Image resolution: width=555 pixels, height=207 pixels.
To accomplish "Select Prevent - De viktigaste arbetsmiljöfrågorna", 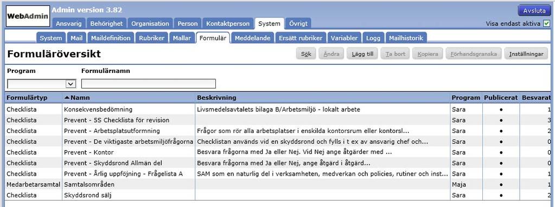I will (278, 142).
